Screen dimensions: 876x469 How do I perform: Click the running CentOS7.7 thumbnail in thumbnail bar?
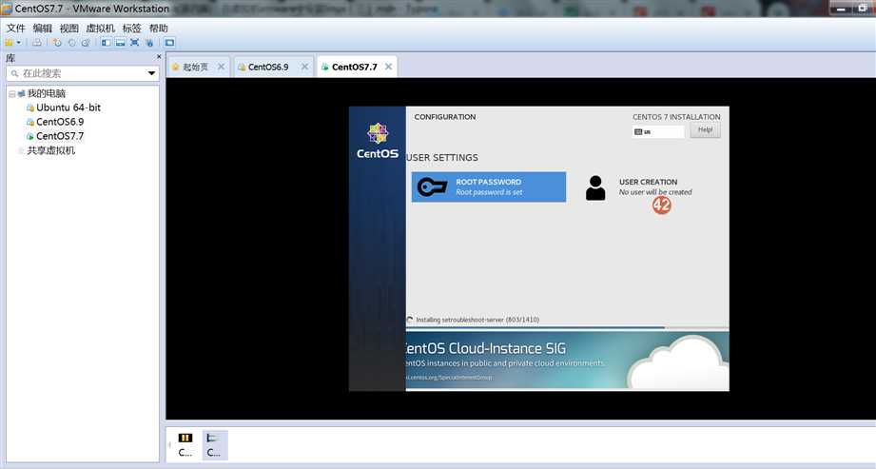pyautogui.click(x=214, y=445)
